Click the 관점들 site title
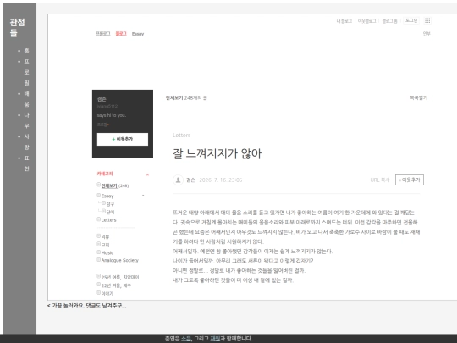The width and height of the screenshot is (457, 343). (x=17, y=27)
